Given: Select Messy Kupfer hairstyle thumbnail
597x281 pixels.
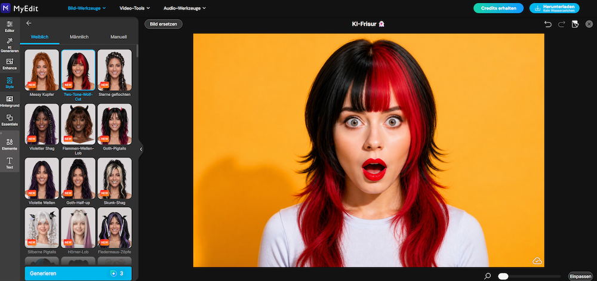Looking at the screenshot, I should (x=42, y=70).
